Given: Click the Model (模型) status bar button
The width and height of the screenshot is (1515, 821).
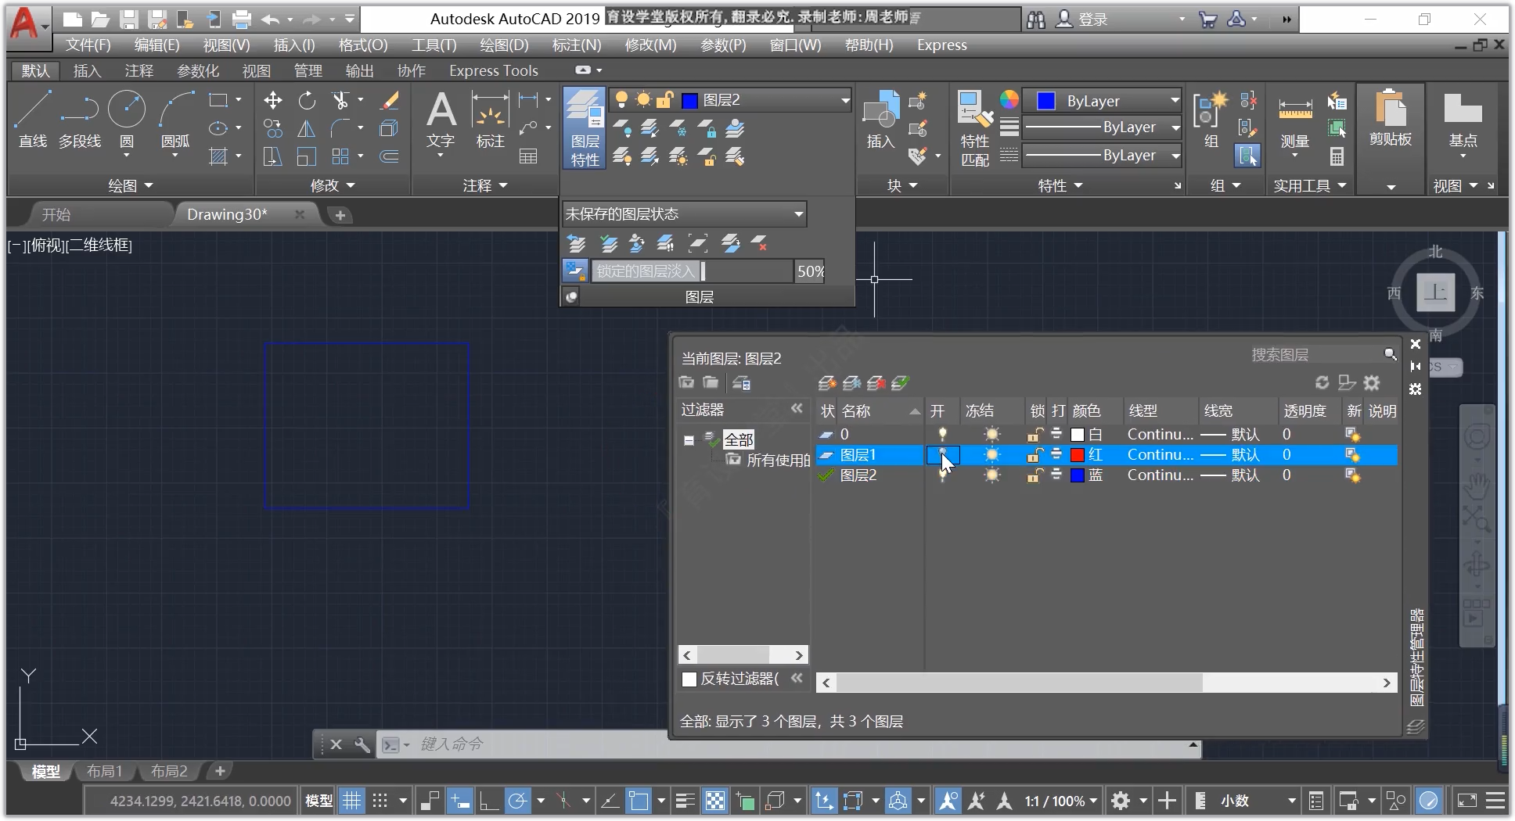Looking at the screenshot, I should (x=318, y=801).
